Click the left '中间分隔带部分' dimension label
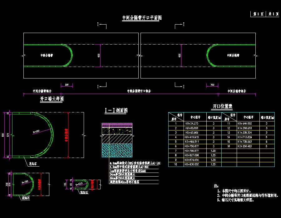281x218 pixels. point(42,91)
